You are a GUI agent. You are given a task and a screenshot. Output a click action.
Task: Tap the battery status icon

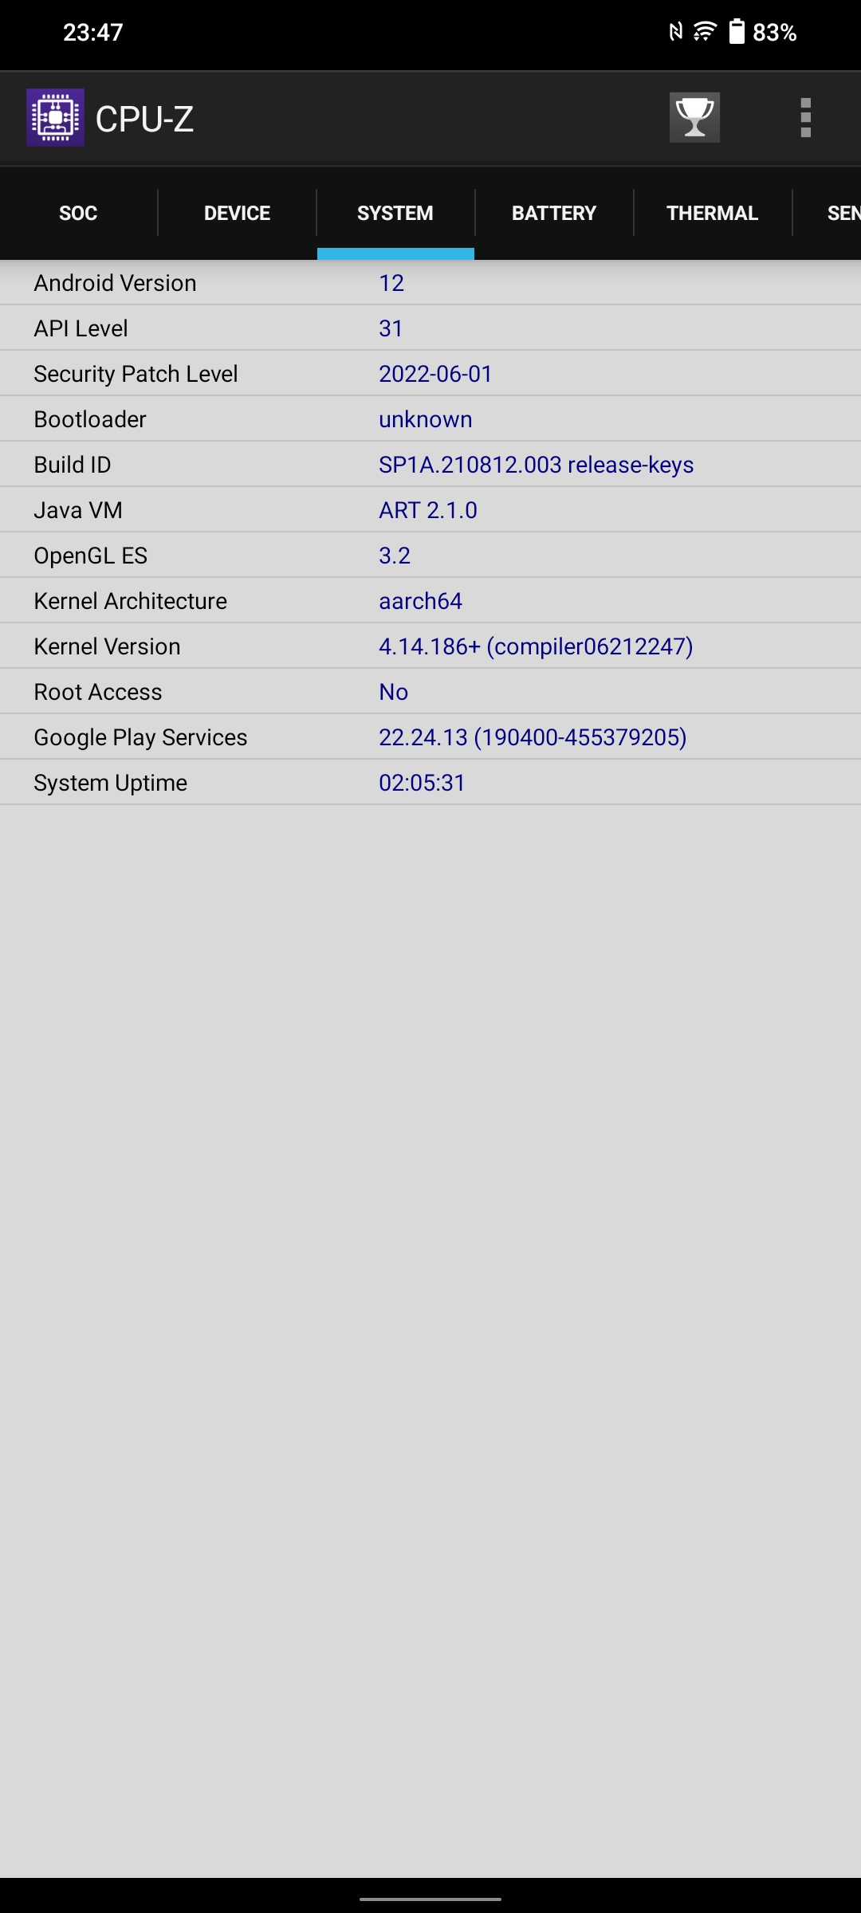click(x=737, y=32)
